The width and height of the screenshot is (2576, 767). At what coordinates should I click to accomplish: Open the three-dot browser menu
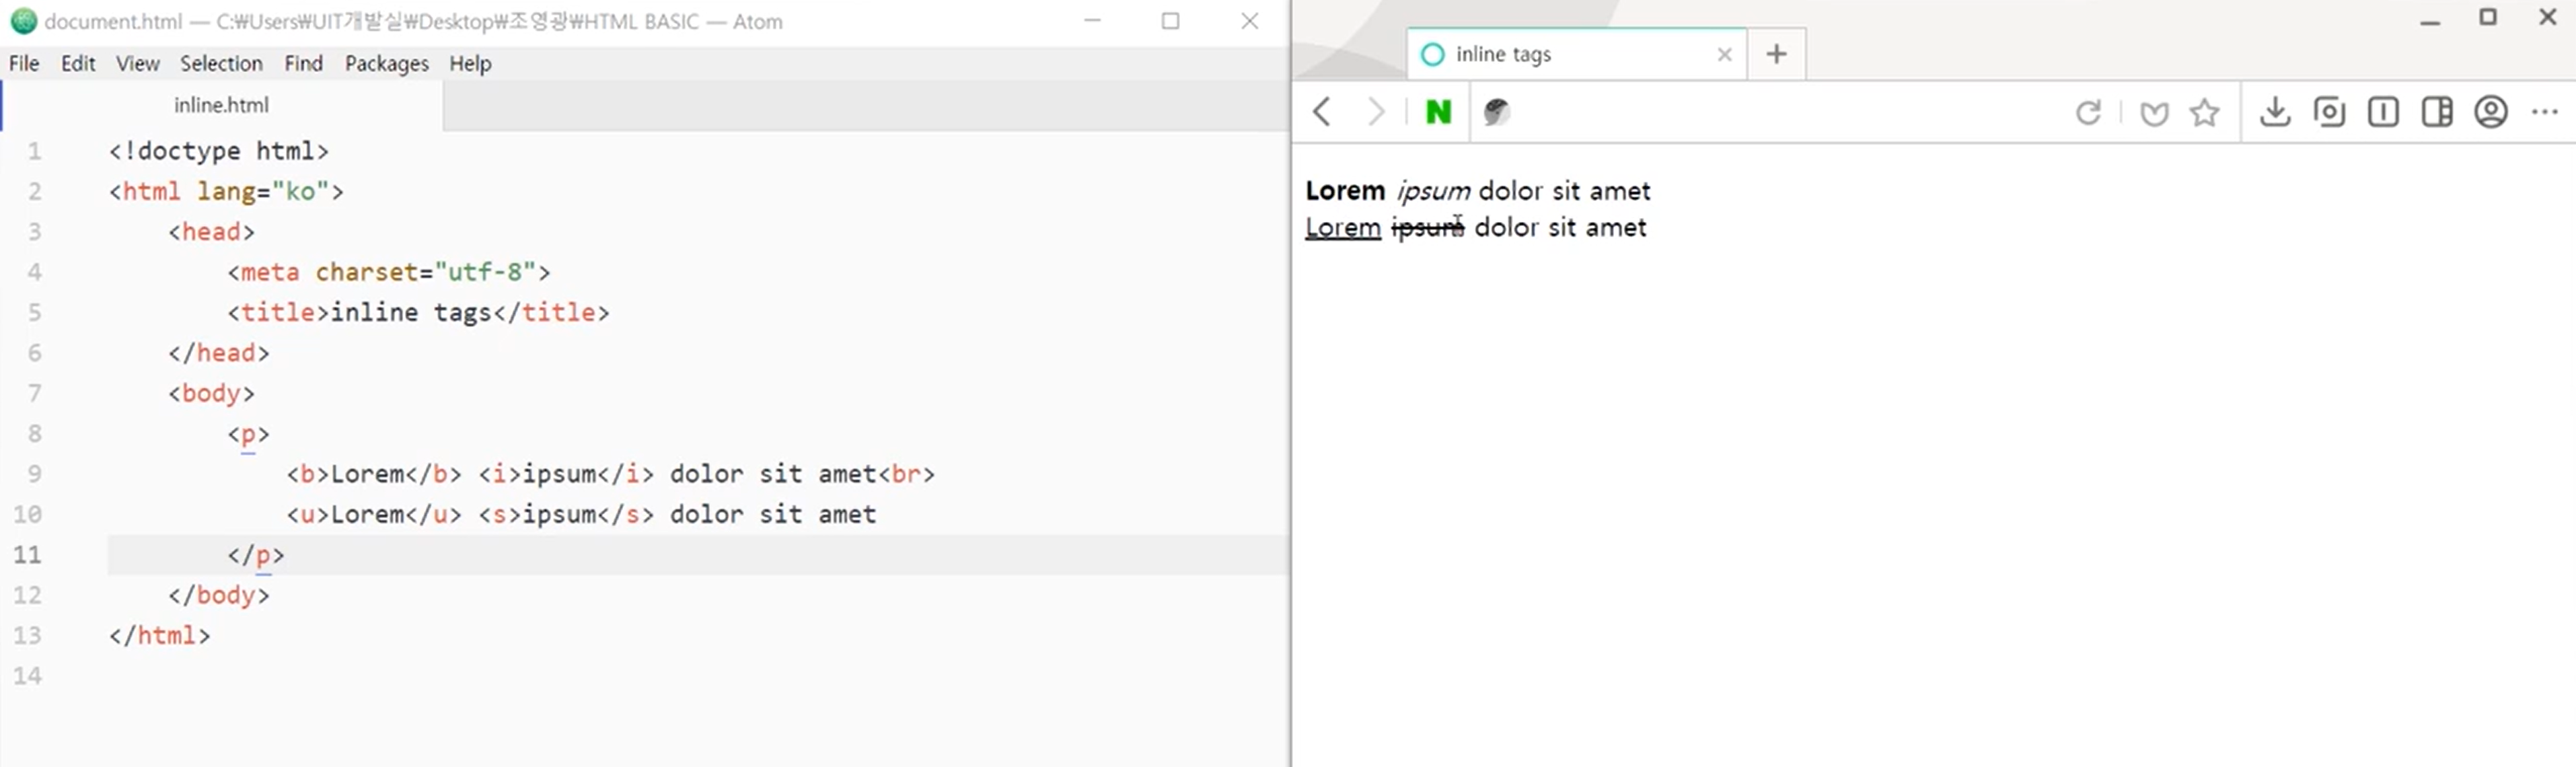(x=2545, y=111)
